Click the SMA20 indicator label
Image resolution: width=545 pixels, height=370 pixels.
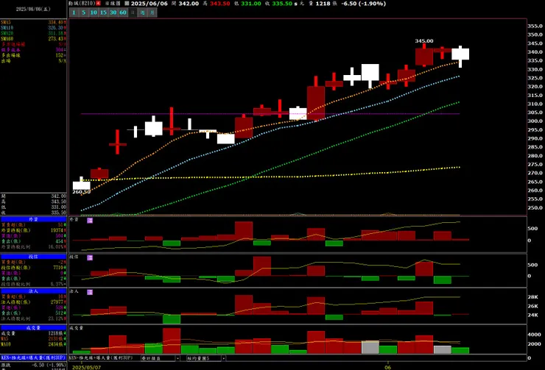[x=7, y=33]
